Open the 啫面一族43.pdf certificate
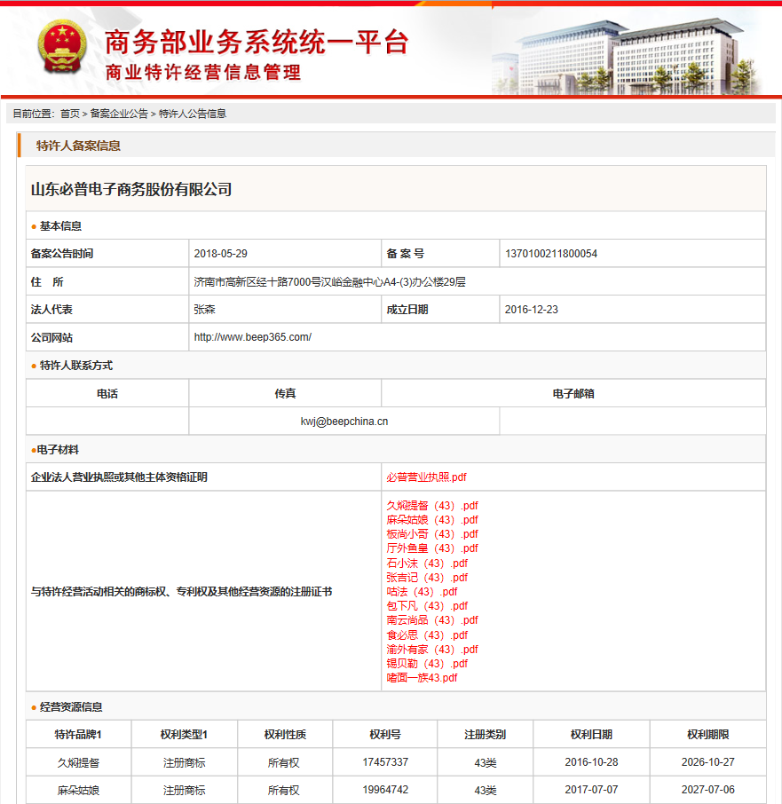 tap(422, 678)
